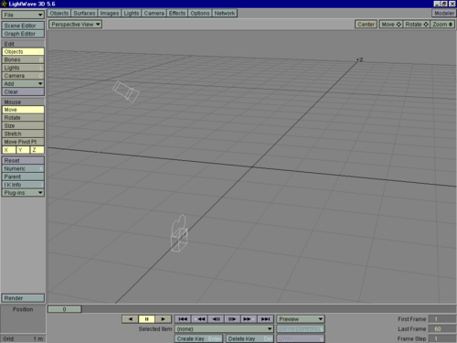The height and width of the screenshot is (343, 457).
Task: Open the Graph Editor
Action: click(x=23, y=34)
